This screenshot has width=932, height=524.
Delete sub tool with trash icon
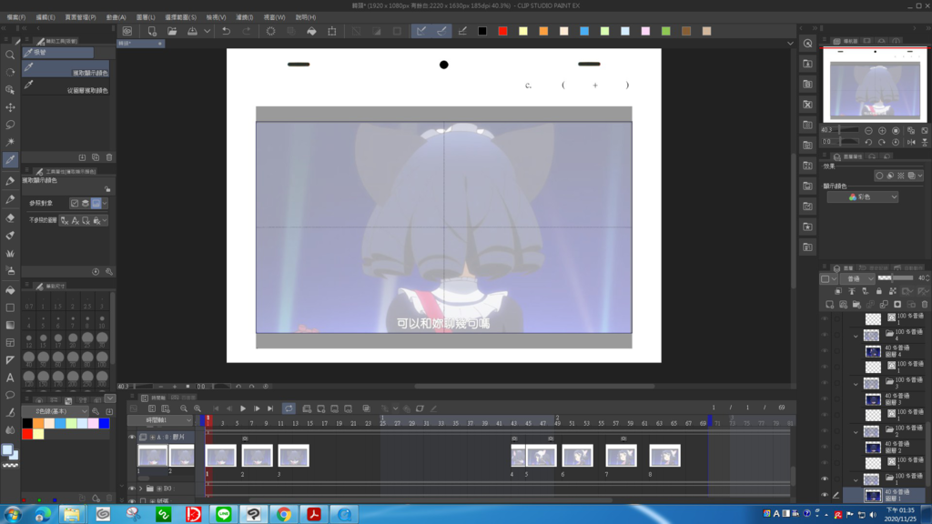tap(109, 157)
